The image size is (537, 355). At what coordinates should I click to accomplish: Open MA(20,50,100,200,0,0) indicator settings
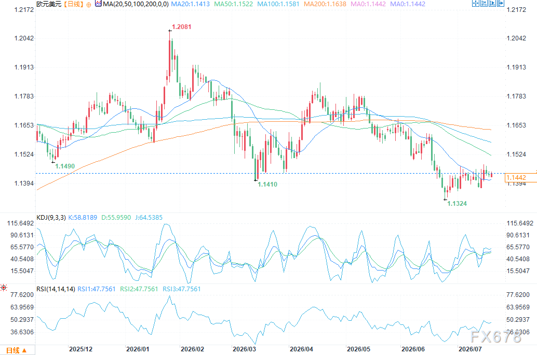(136, 4)
